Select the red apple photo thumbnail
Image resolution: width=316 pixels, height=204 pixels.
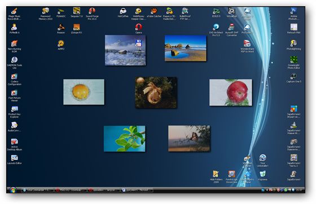231,92
